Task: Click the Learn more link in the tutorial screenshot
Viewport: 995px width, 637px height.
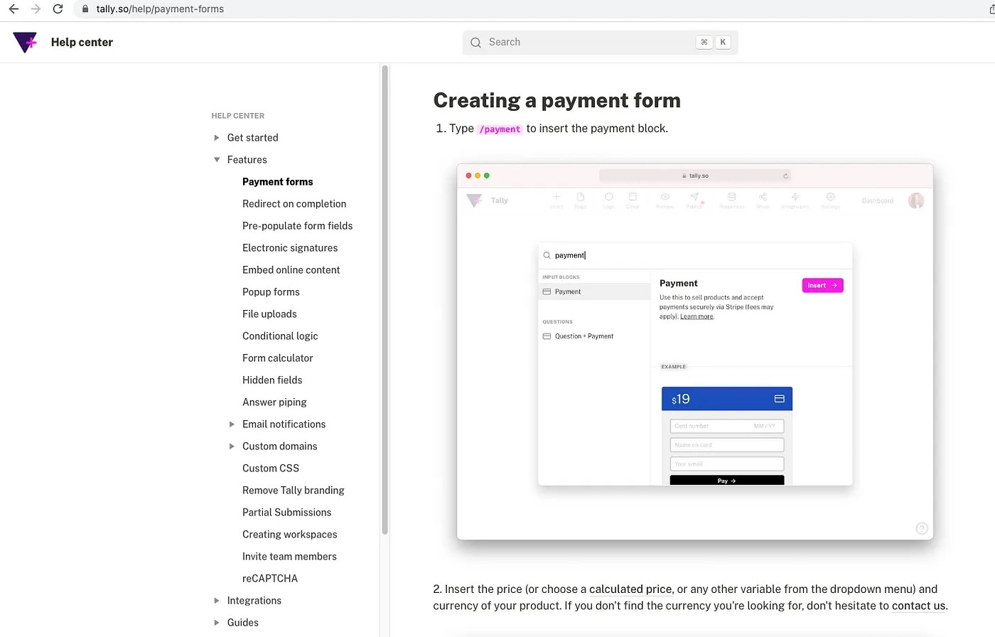Action: tap(696, 316)
